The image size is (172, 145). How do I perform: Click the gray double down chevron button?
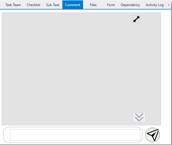[x=139, y=118]
